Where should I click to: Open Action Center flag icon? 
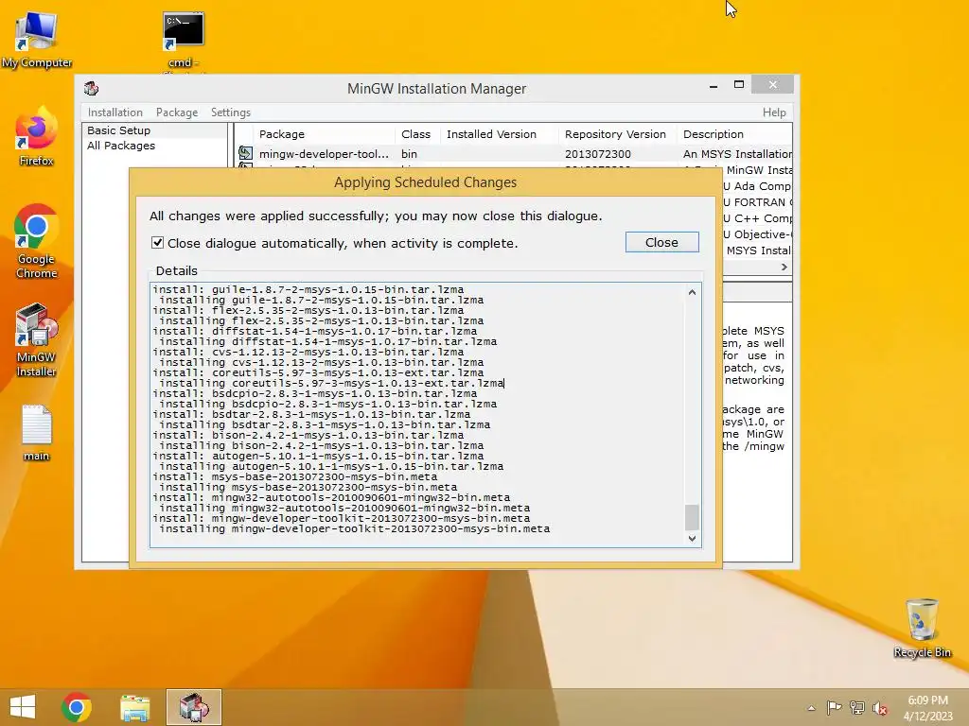point(834,708)
